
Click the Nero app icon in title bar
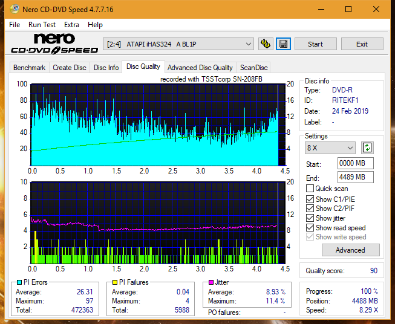[x=14, y=9]
